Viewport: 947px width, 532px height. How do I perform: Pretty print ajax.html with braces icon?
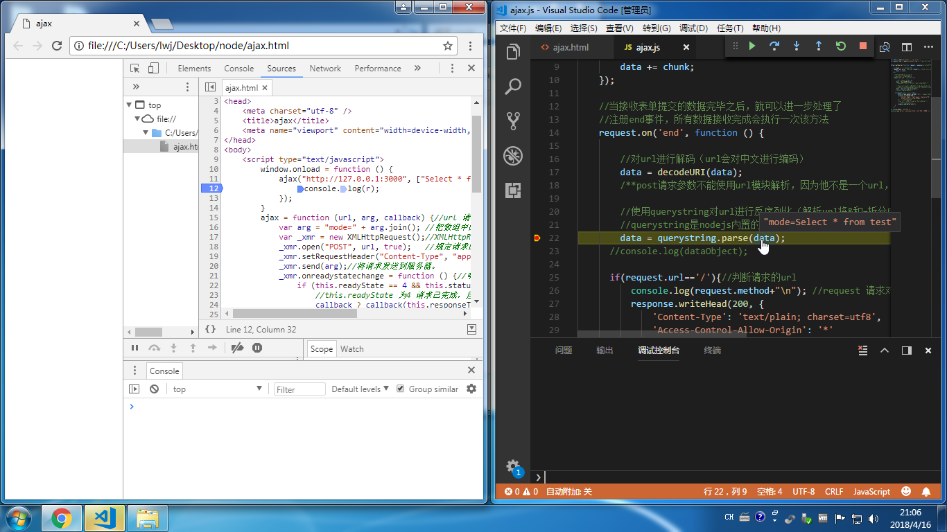coord(211,329)
